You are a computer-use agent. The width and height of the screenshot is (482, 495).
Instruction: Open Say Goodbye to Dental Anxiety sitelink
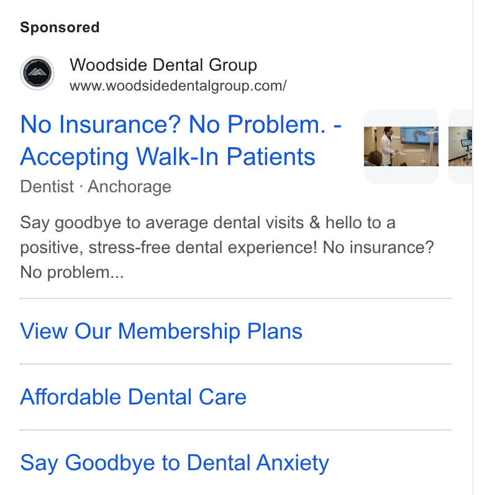[x=175, y=463]
